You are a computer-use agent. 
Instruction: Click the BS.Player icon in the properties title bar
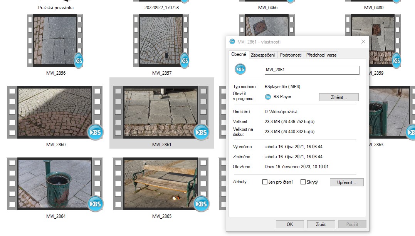coord(232,42)
